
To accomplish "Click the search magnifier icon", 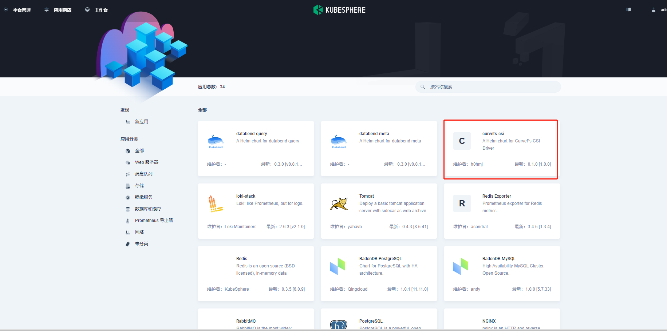I will [423, 87].
